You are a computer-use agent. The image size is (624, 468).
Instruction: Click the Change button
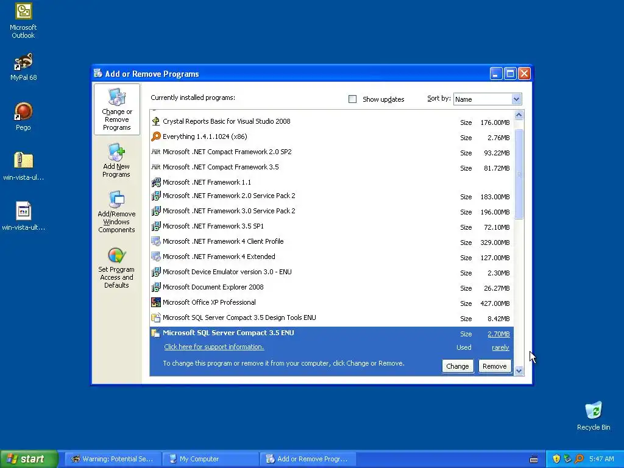click(x=458, y=366)
